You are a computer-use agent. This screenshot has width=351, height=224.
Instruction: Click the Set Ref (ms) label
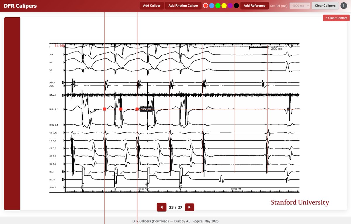[279, 6]
